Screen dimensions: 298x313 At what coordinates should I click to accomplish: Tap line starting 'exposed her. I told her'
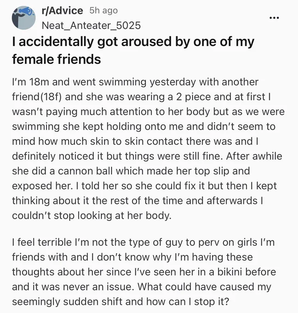(144, 186)
